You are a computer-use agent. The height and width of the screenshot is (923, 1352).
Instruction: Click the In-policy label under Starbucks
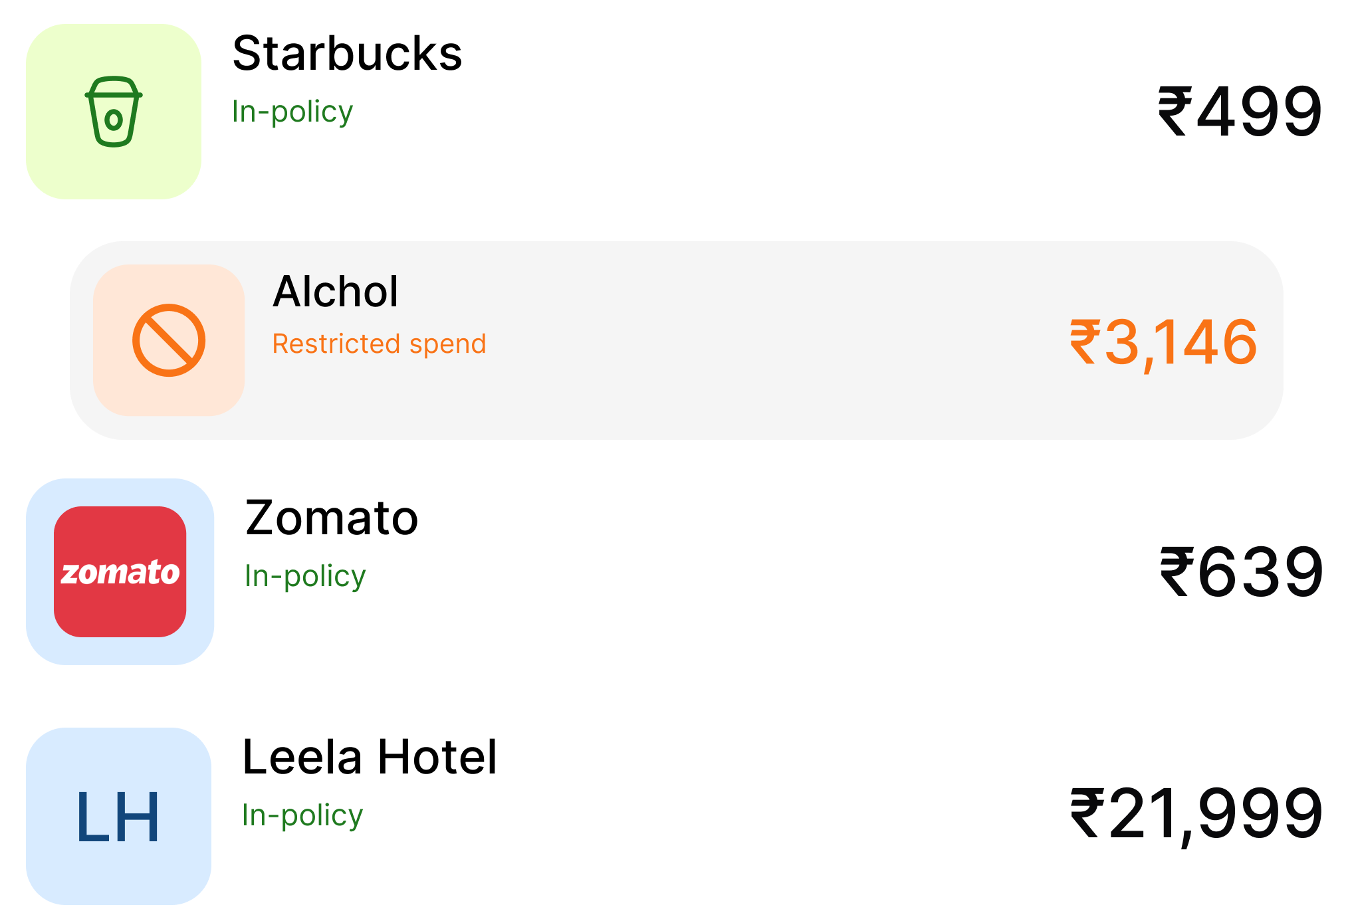pyautogui.click(x=292, y=112)
